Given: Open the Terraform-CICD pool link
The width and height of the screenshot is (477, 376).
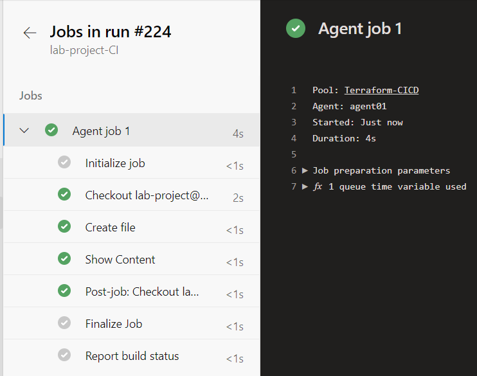Looking at the screenshot, I should point(381,90).
